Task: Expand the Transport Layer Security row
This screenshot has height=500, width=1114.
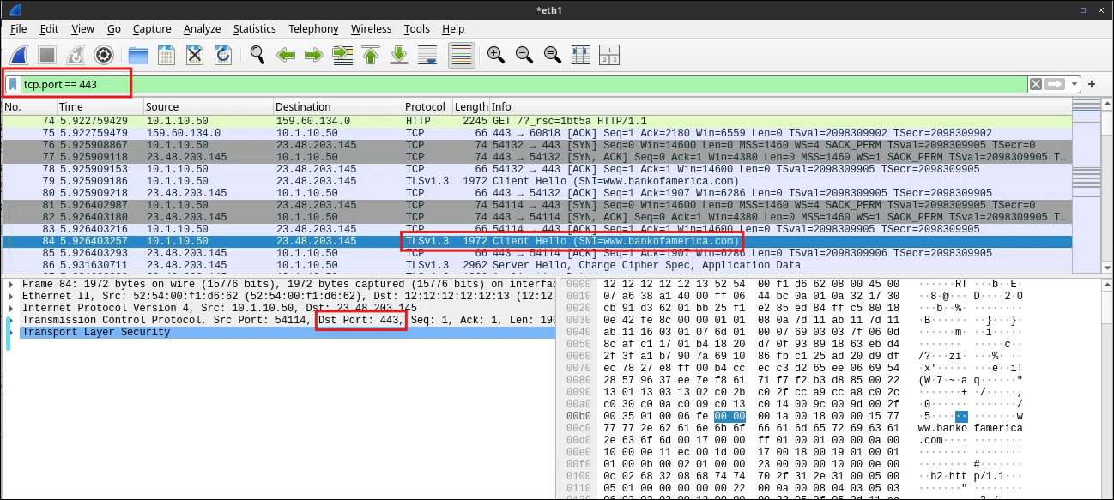Action: click(x=10, y=332)
